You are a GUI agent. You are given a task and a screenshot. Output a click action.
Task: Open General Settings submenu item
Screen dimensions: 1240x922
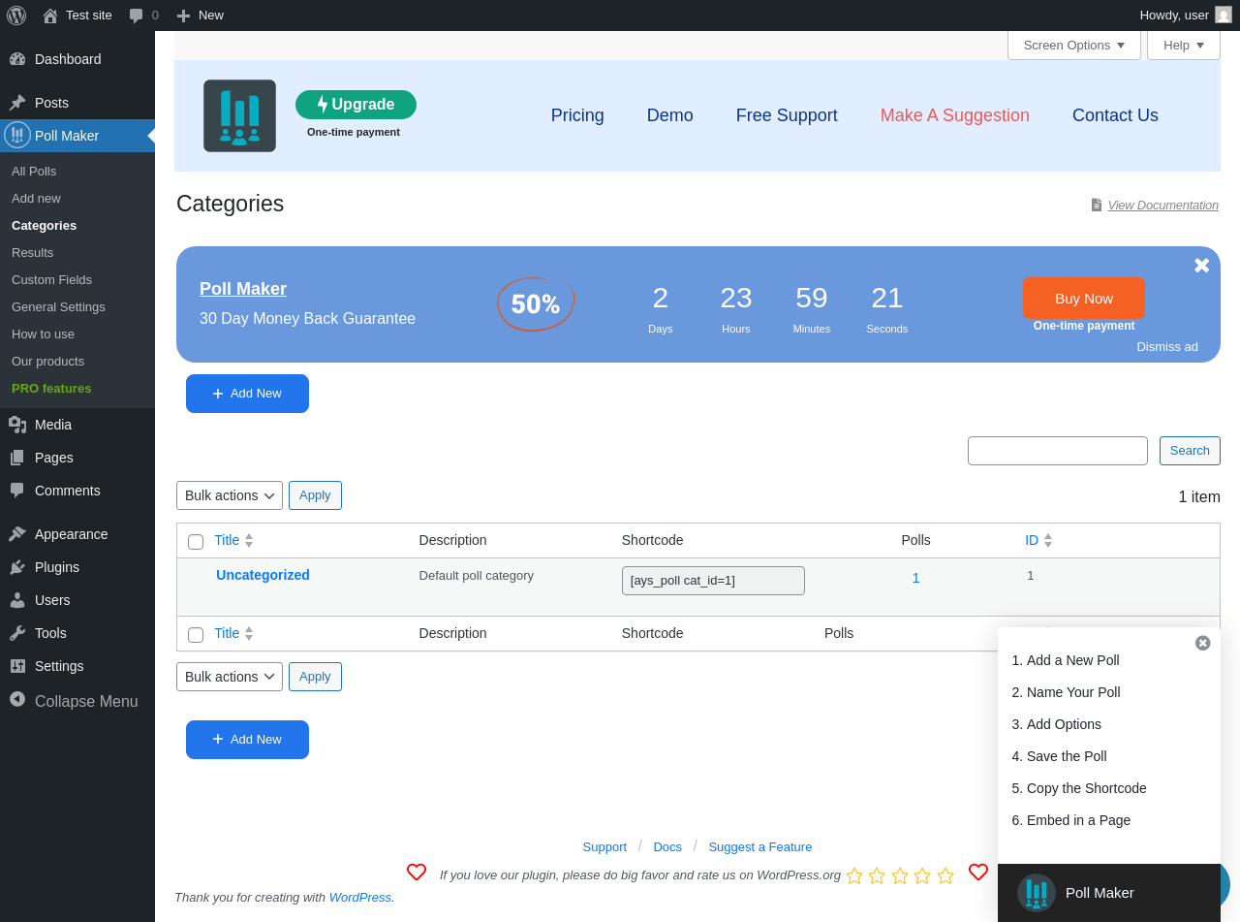(x=58, y=307)
